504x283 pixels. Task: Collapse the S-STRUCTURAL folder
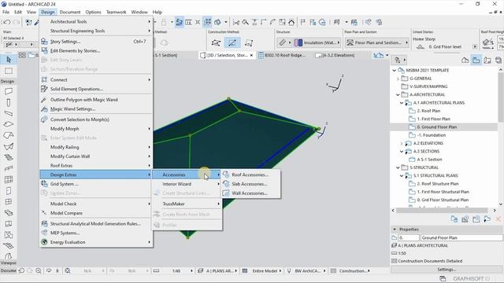pyautogui.click(x=398, y=167)
